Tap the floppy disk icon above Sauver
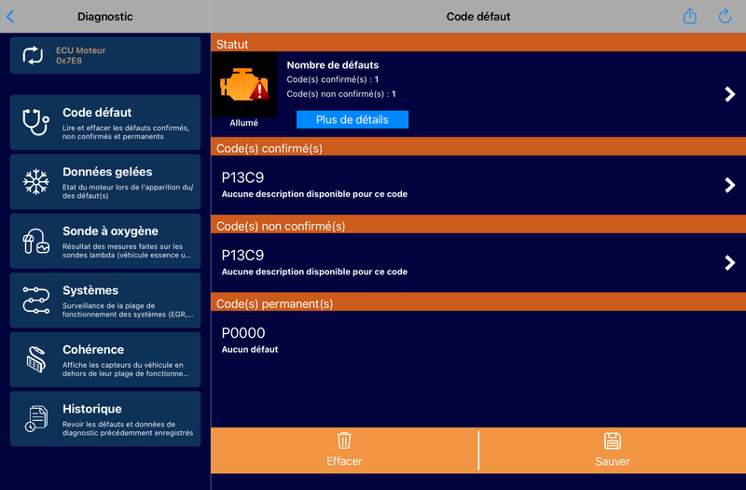The image size is (746, 490). pyautogui.click(x=613, y=441)
